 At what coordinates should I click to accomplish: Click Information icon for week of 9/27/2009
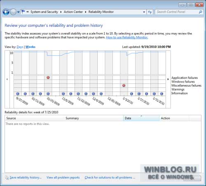click(x=18, y=94)
